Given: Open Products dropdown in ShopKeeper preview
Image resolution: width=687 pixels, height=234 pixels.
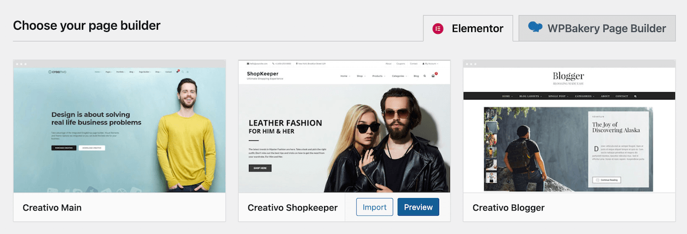Looking at the screenshot, I should pos(379,76).
